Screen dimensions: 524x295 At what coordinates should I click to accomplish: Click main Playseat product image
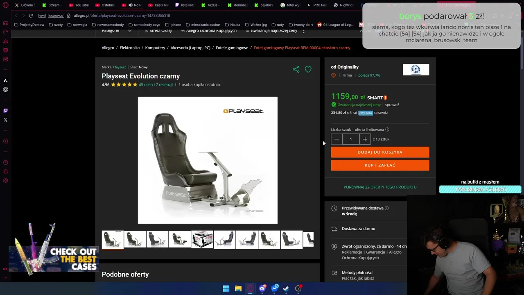click(208, 160)
